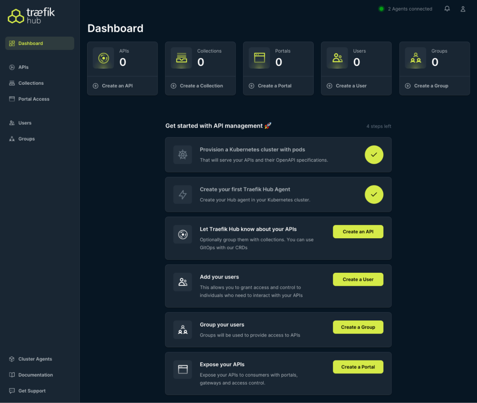The height and width of the screenshot is (403, 477).
Task: Go to APIs in the sidebar
Action: pos(40,67)
